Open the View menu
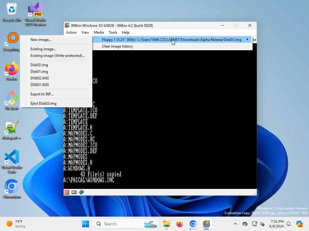 [85, 32]
